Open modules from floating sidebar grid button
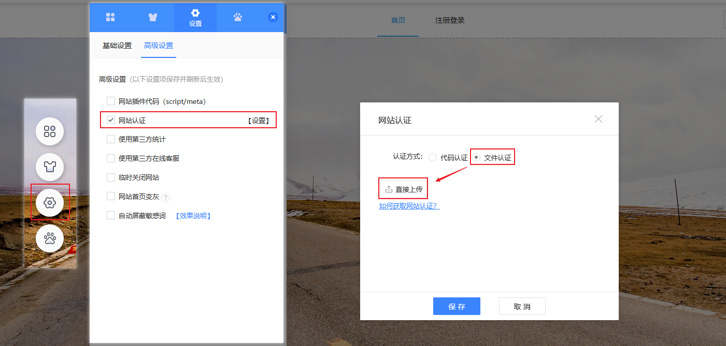 50,131
